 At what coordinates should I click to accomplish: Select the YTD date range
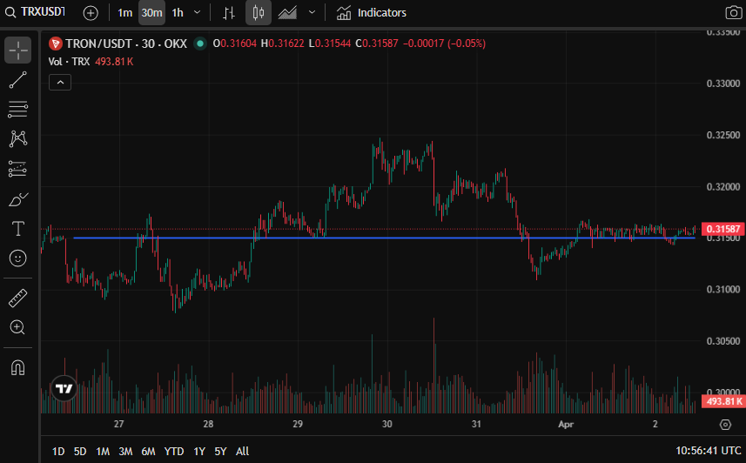[x=174, y=451]
